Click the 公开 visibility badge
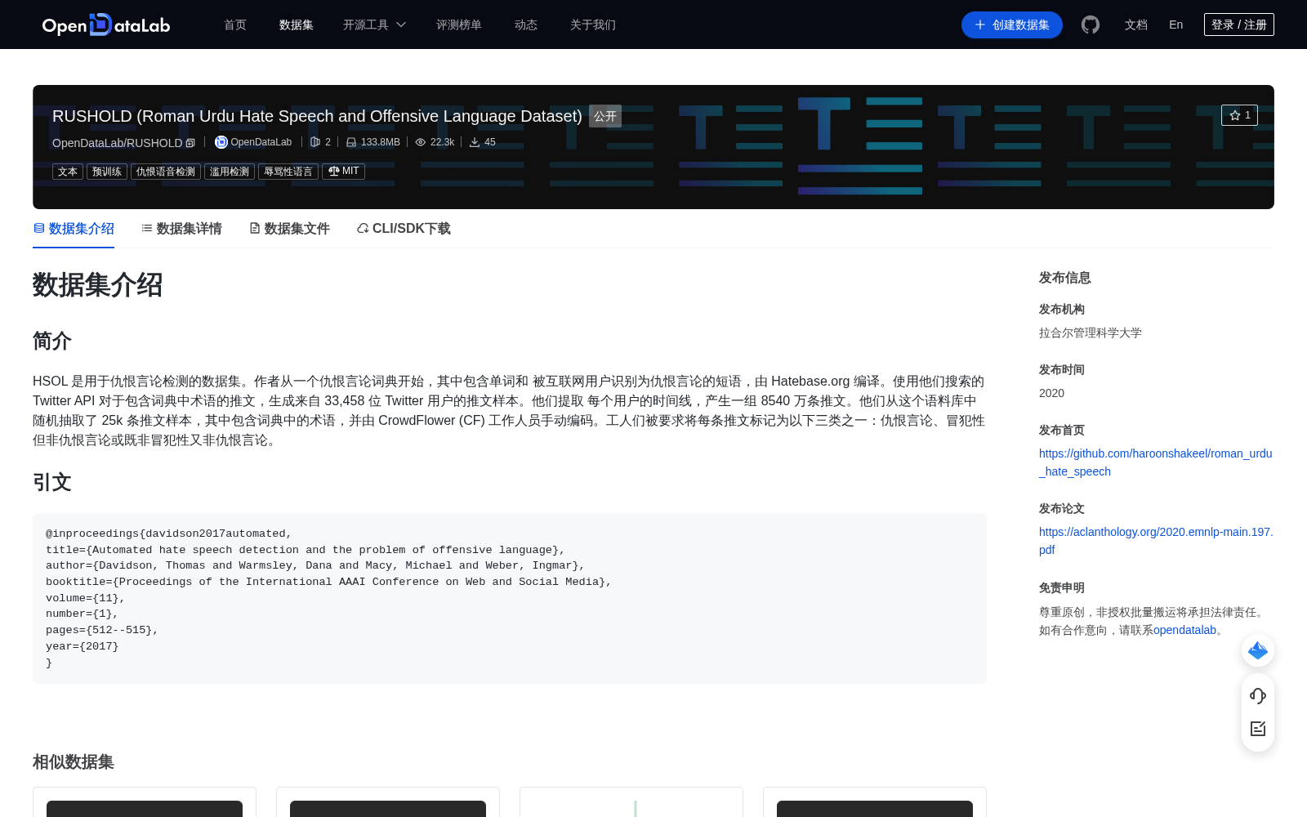 (x=605, y=116)
